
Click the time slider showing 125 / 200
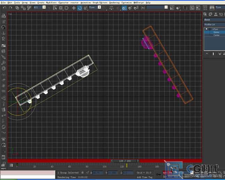point(125,161)
